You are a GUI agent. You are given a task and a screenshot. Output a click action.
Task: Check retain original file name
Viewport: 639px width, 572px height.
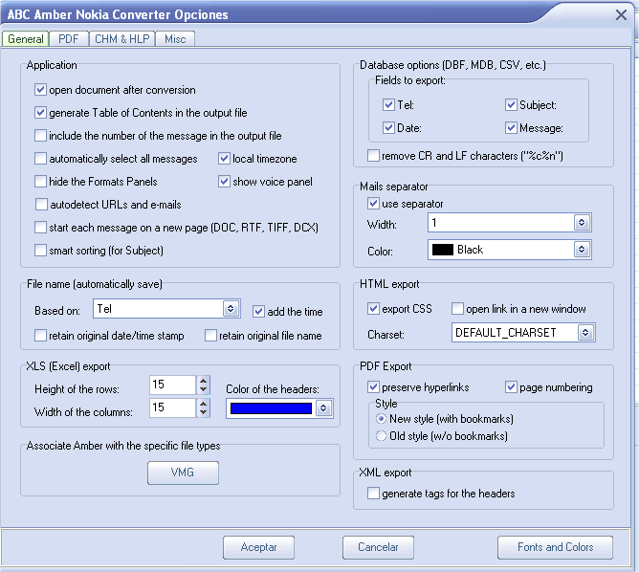pos(210,336)
